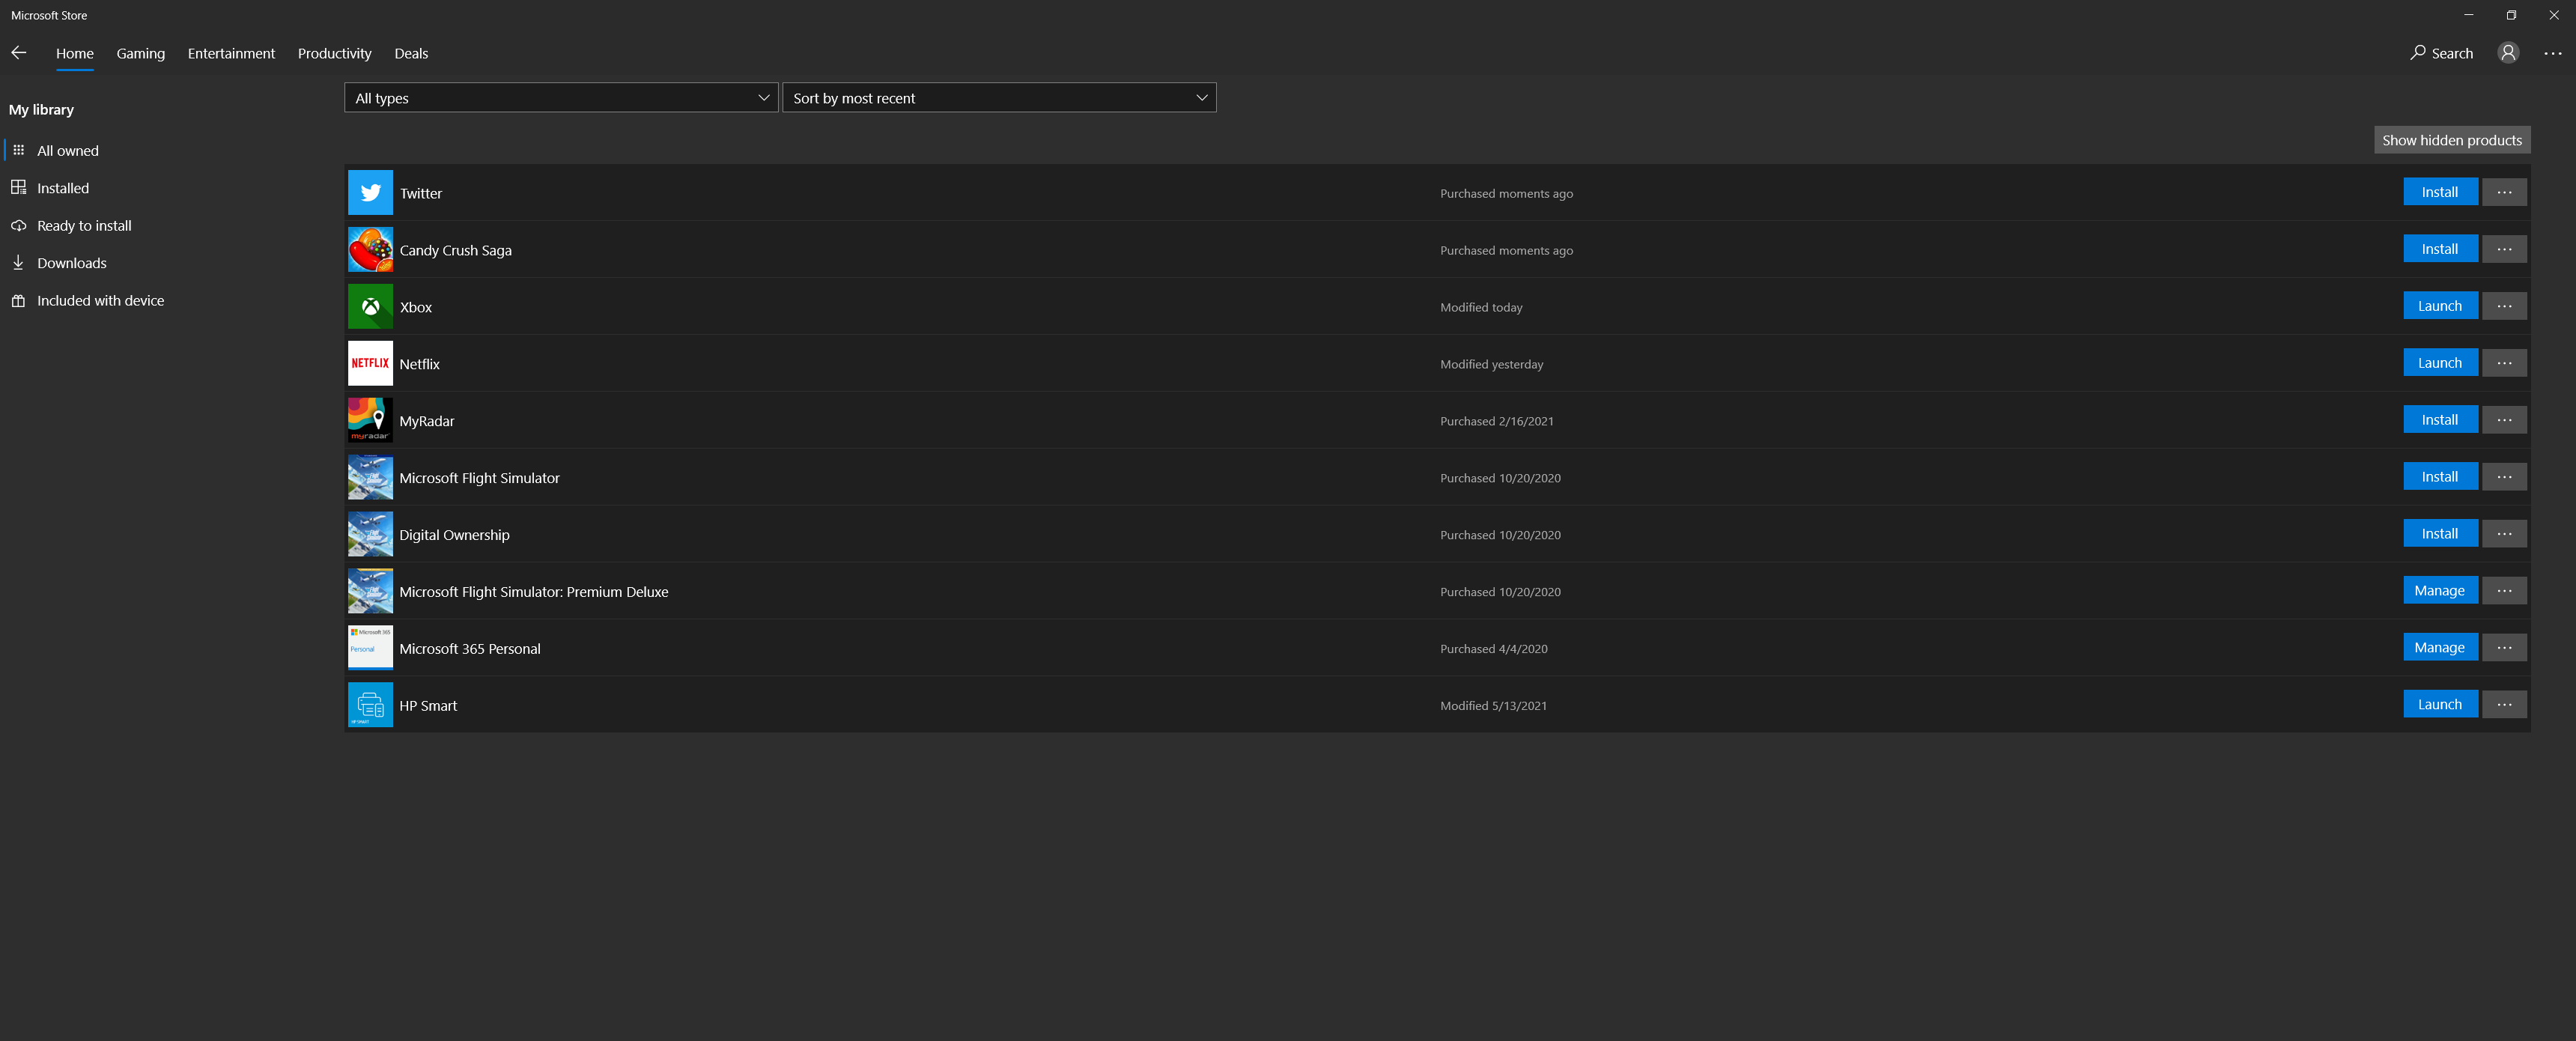Click the Xbox app icon
This screenshot has height=1041, width=2576.
tap(370, 307)
